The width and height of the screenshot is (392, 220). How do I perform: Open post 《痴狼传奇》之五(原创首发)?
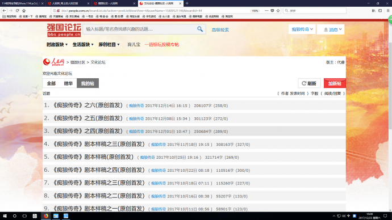(87, 119)
